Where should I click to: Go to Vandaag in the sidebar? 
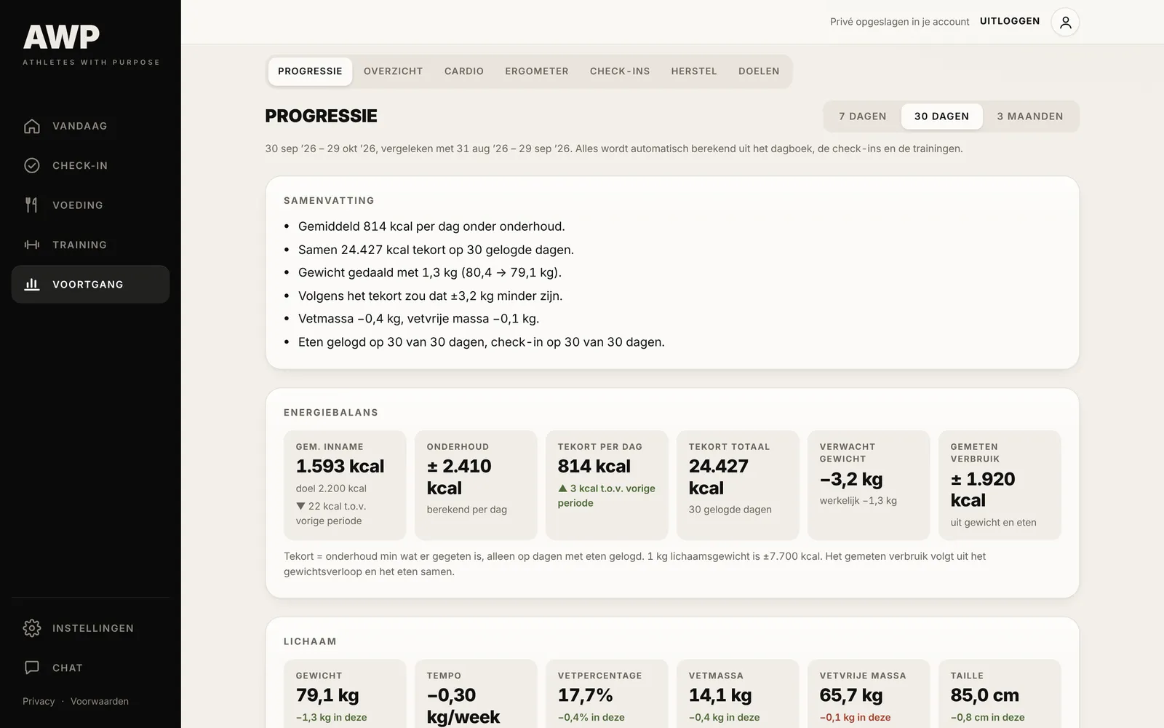point(90,126)
